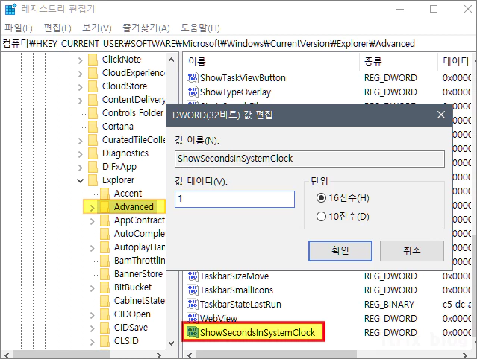477x359 pixels.
Task: Click the TaskbarSizeMove DWORD icon
Action: tap(193, 276)
